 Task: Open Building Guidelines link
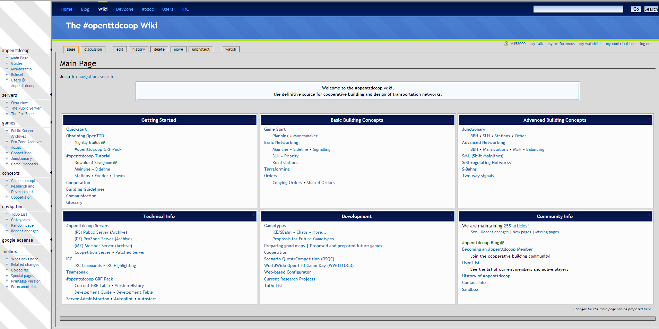pos(85,189)
